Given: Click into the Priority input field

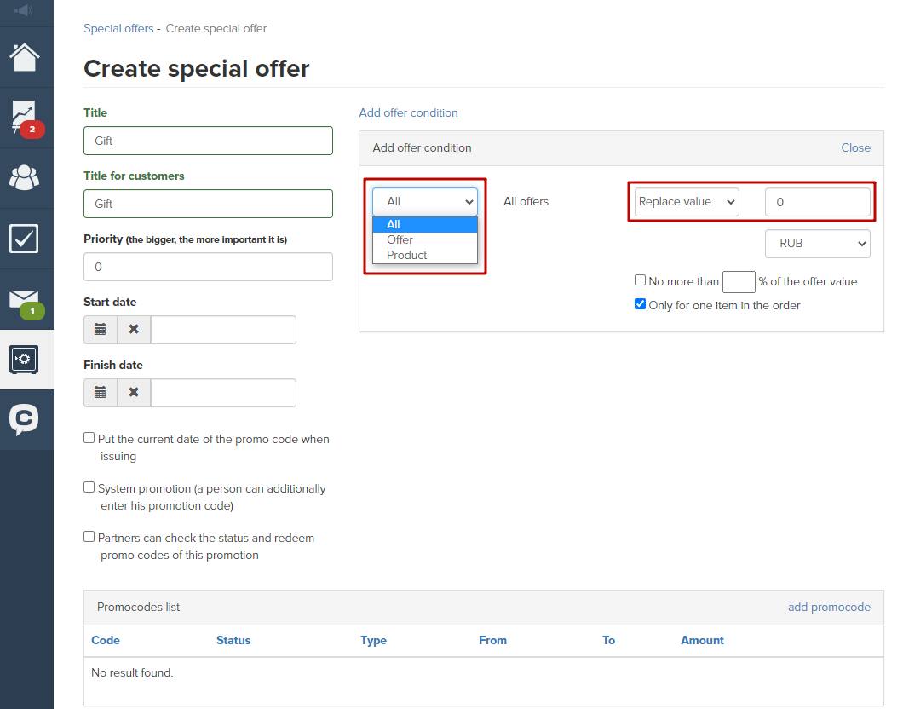Looking at the screenshot, I should click(x=208, y=267).
